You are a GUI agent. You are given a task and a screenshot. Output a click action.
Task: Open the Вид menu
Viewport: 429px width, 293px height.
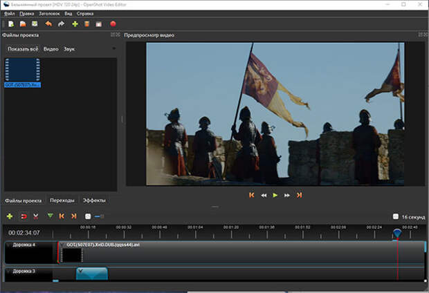[x=69, y=14]
